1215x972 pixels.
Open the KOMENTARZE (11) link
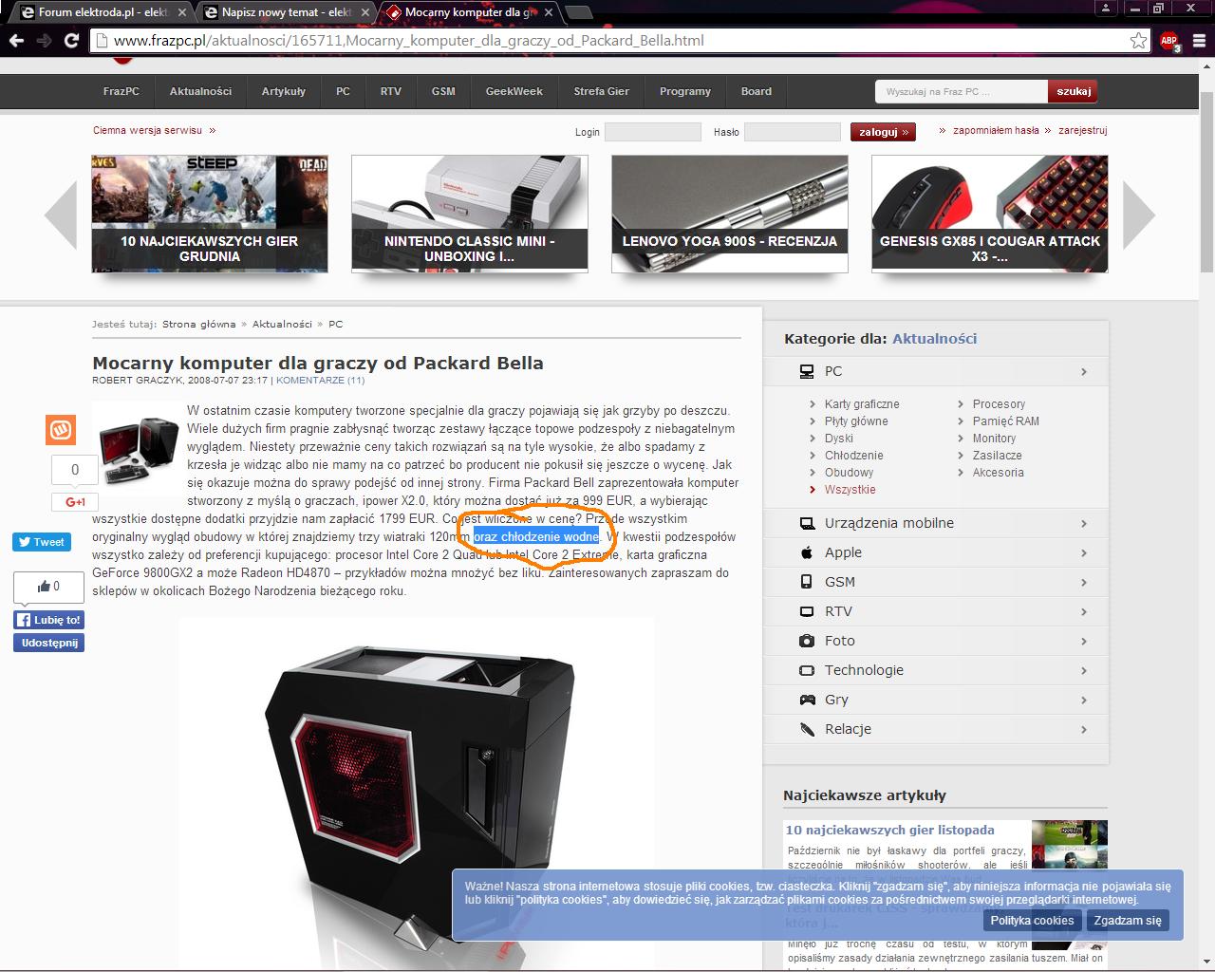point(320,381)
